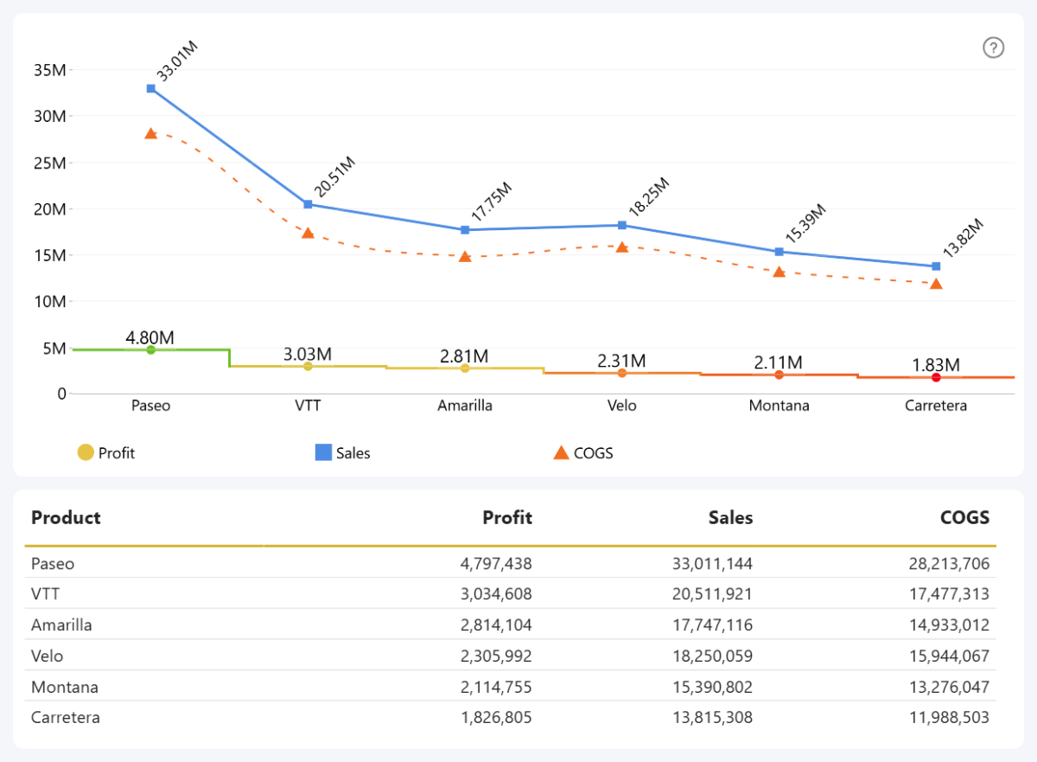Sort table by Product column header
This screenshot has height=762, width=1037.
pyautogui.click(x=66, y=518)
